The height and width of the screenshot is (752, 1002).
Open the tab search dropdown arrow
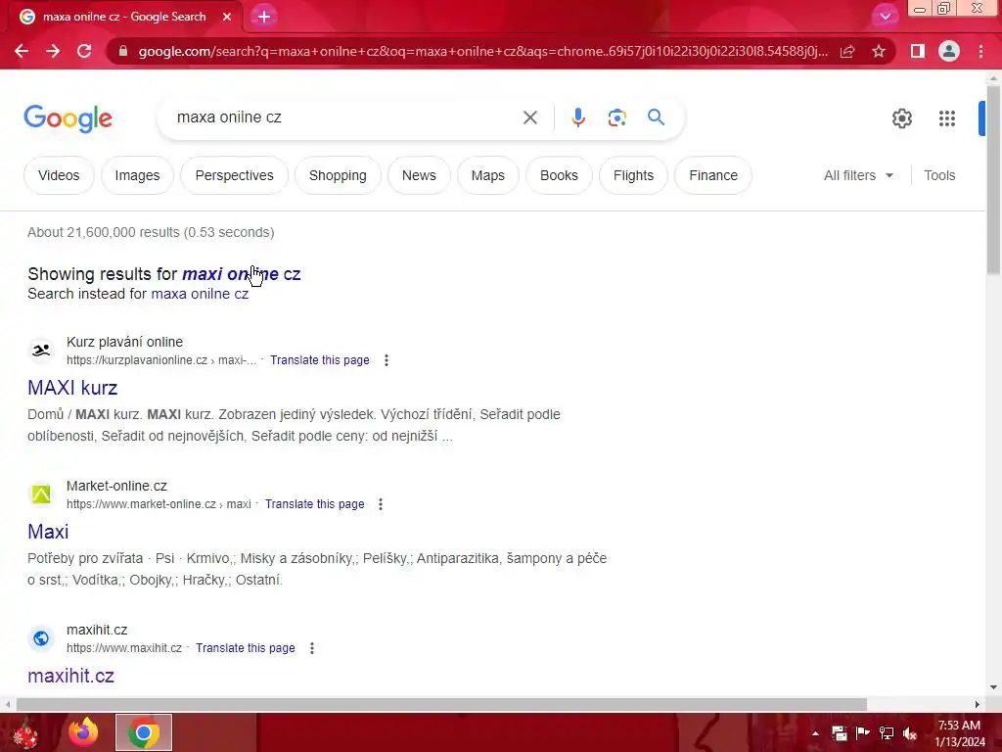885,17
